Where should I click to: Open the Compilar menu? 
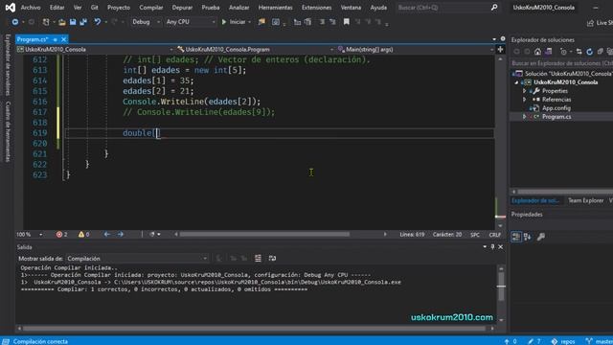151,8
